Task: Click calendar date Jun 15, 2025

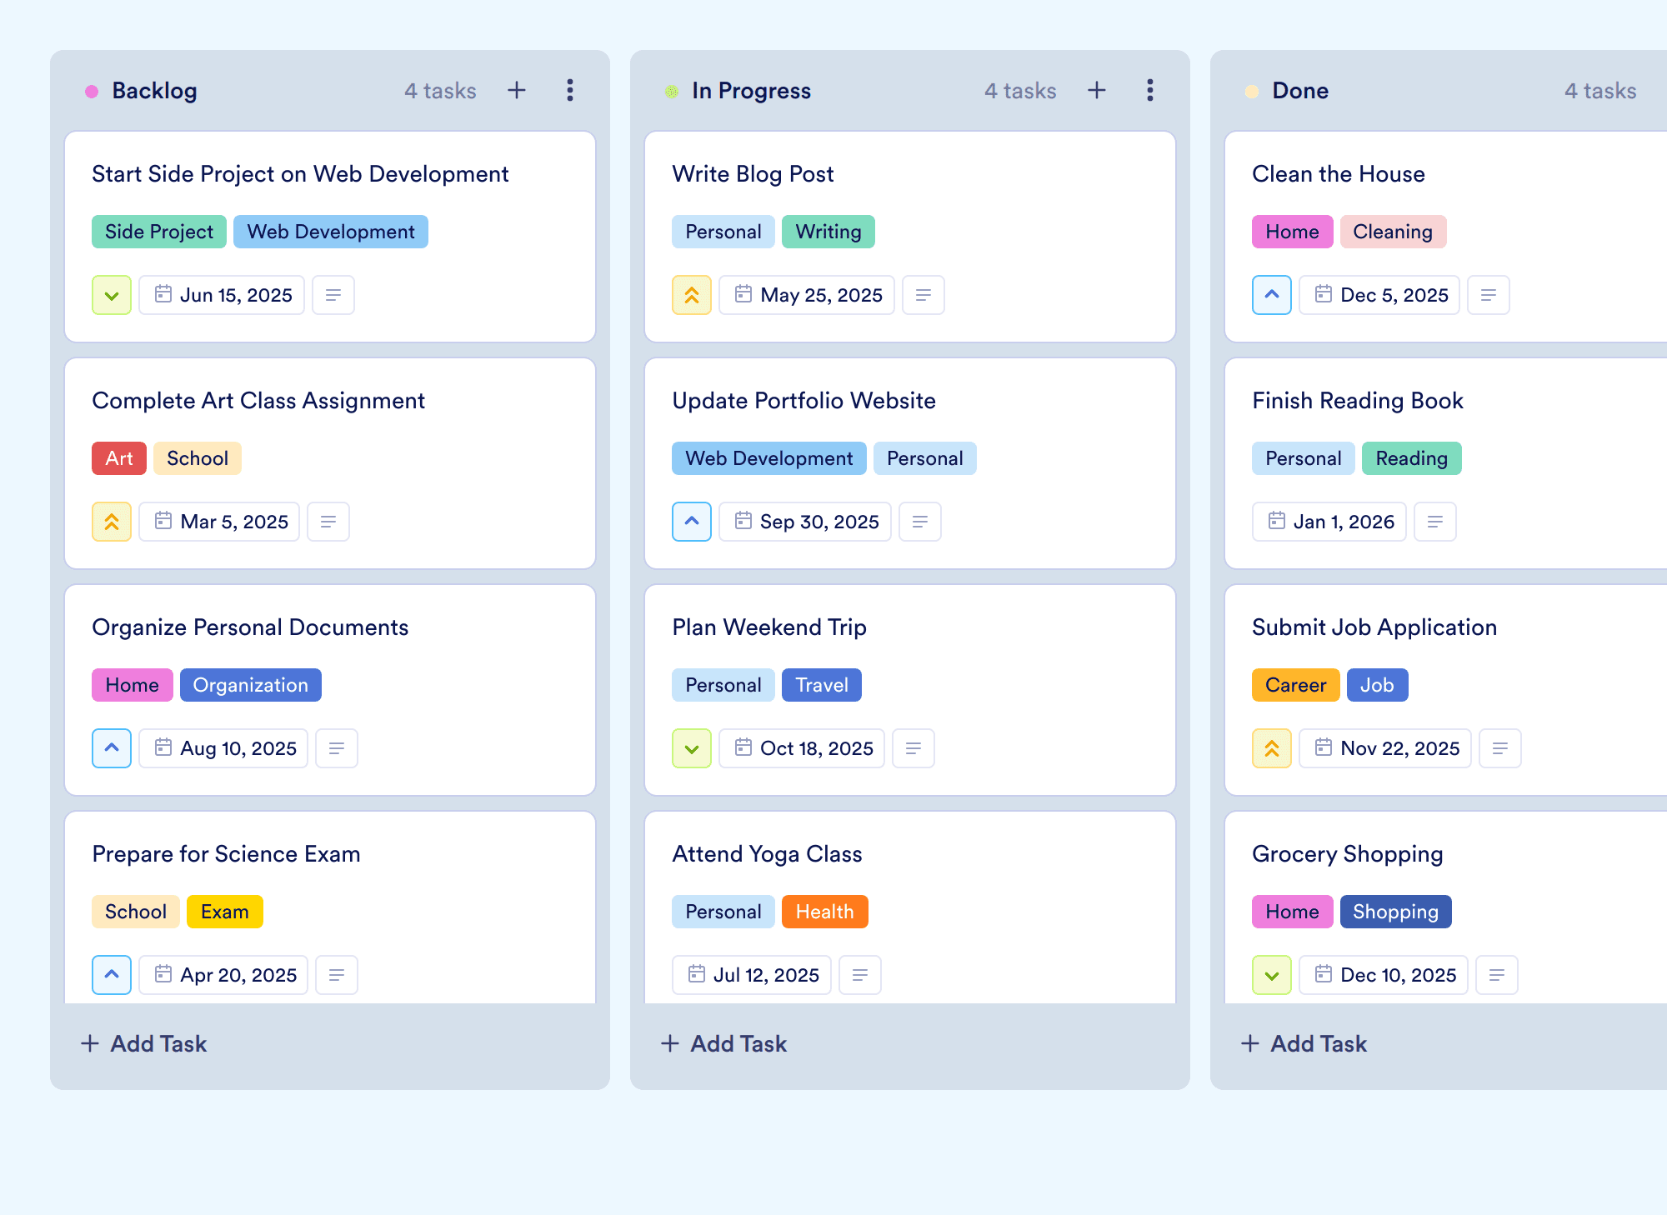Action: pyautogui.click(x=222, y=295)
